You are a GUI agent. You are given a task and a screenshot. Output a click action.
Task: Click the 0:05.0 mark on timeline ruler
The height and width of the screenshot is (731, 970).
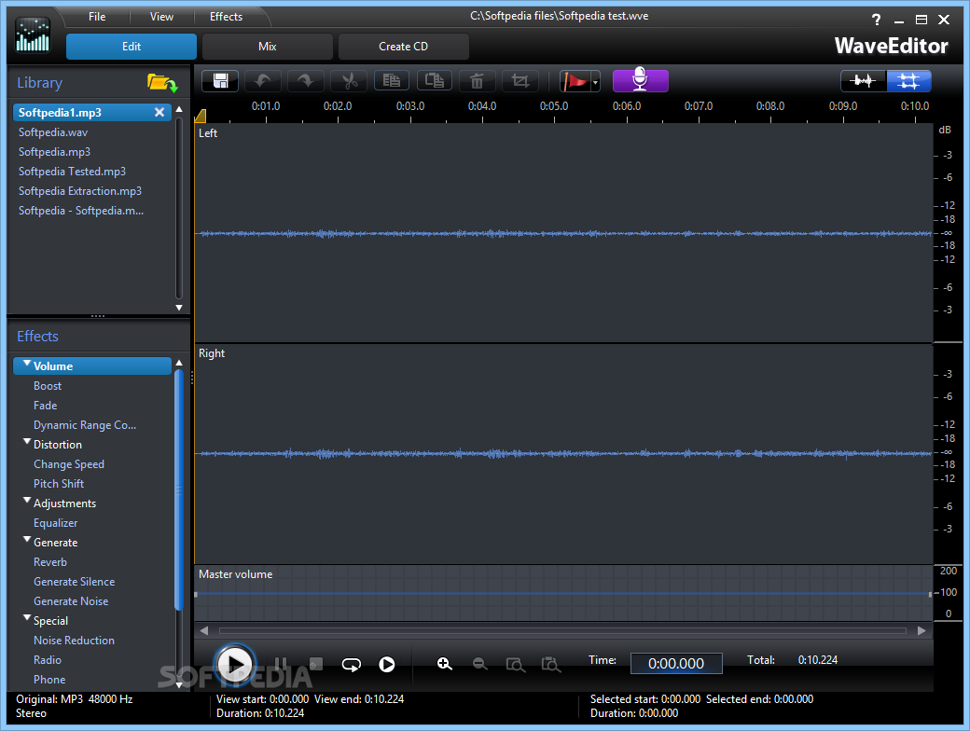(x=554, y=107)
